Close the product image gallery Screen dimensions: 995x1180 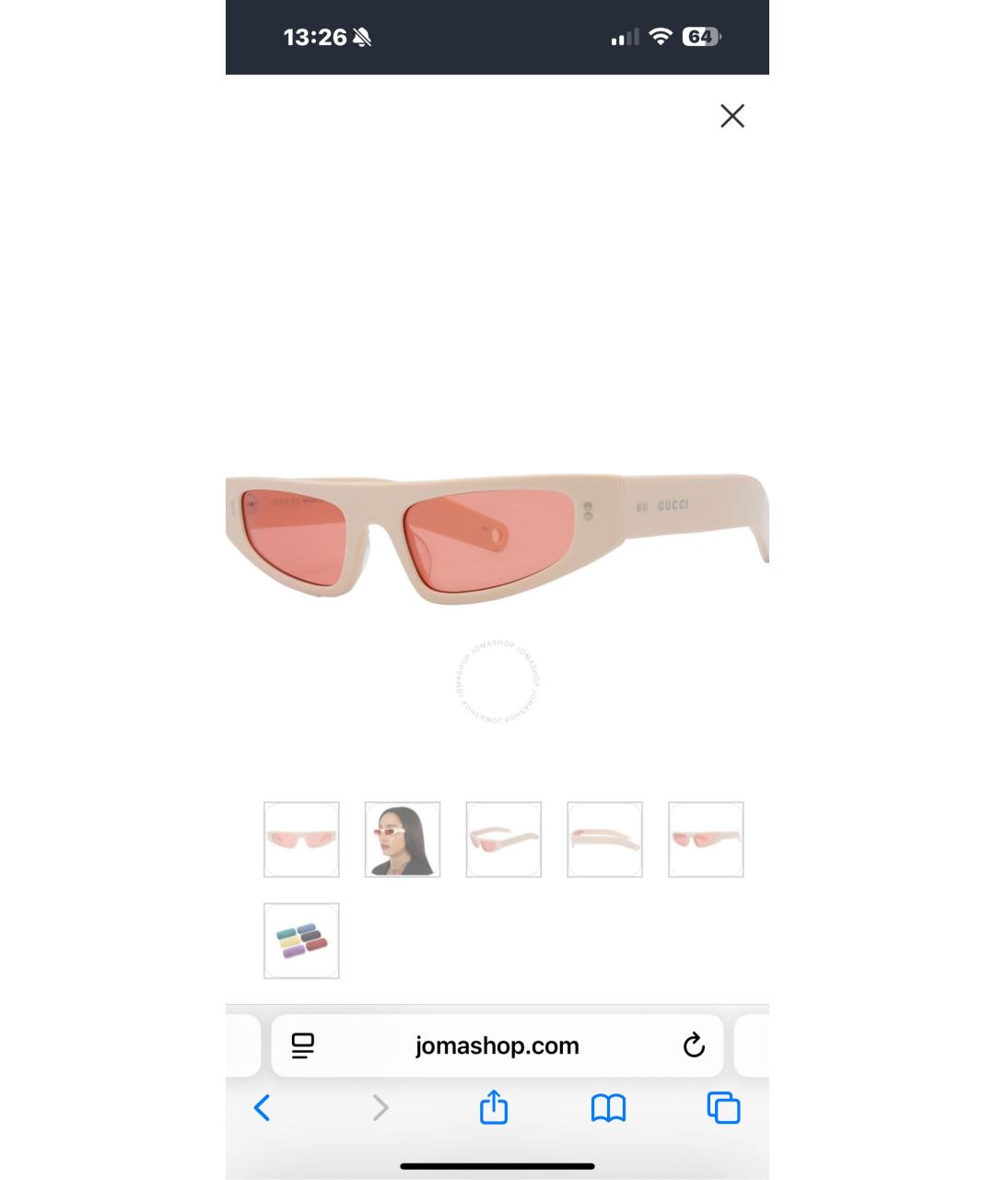point(732,116)
